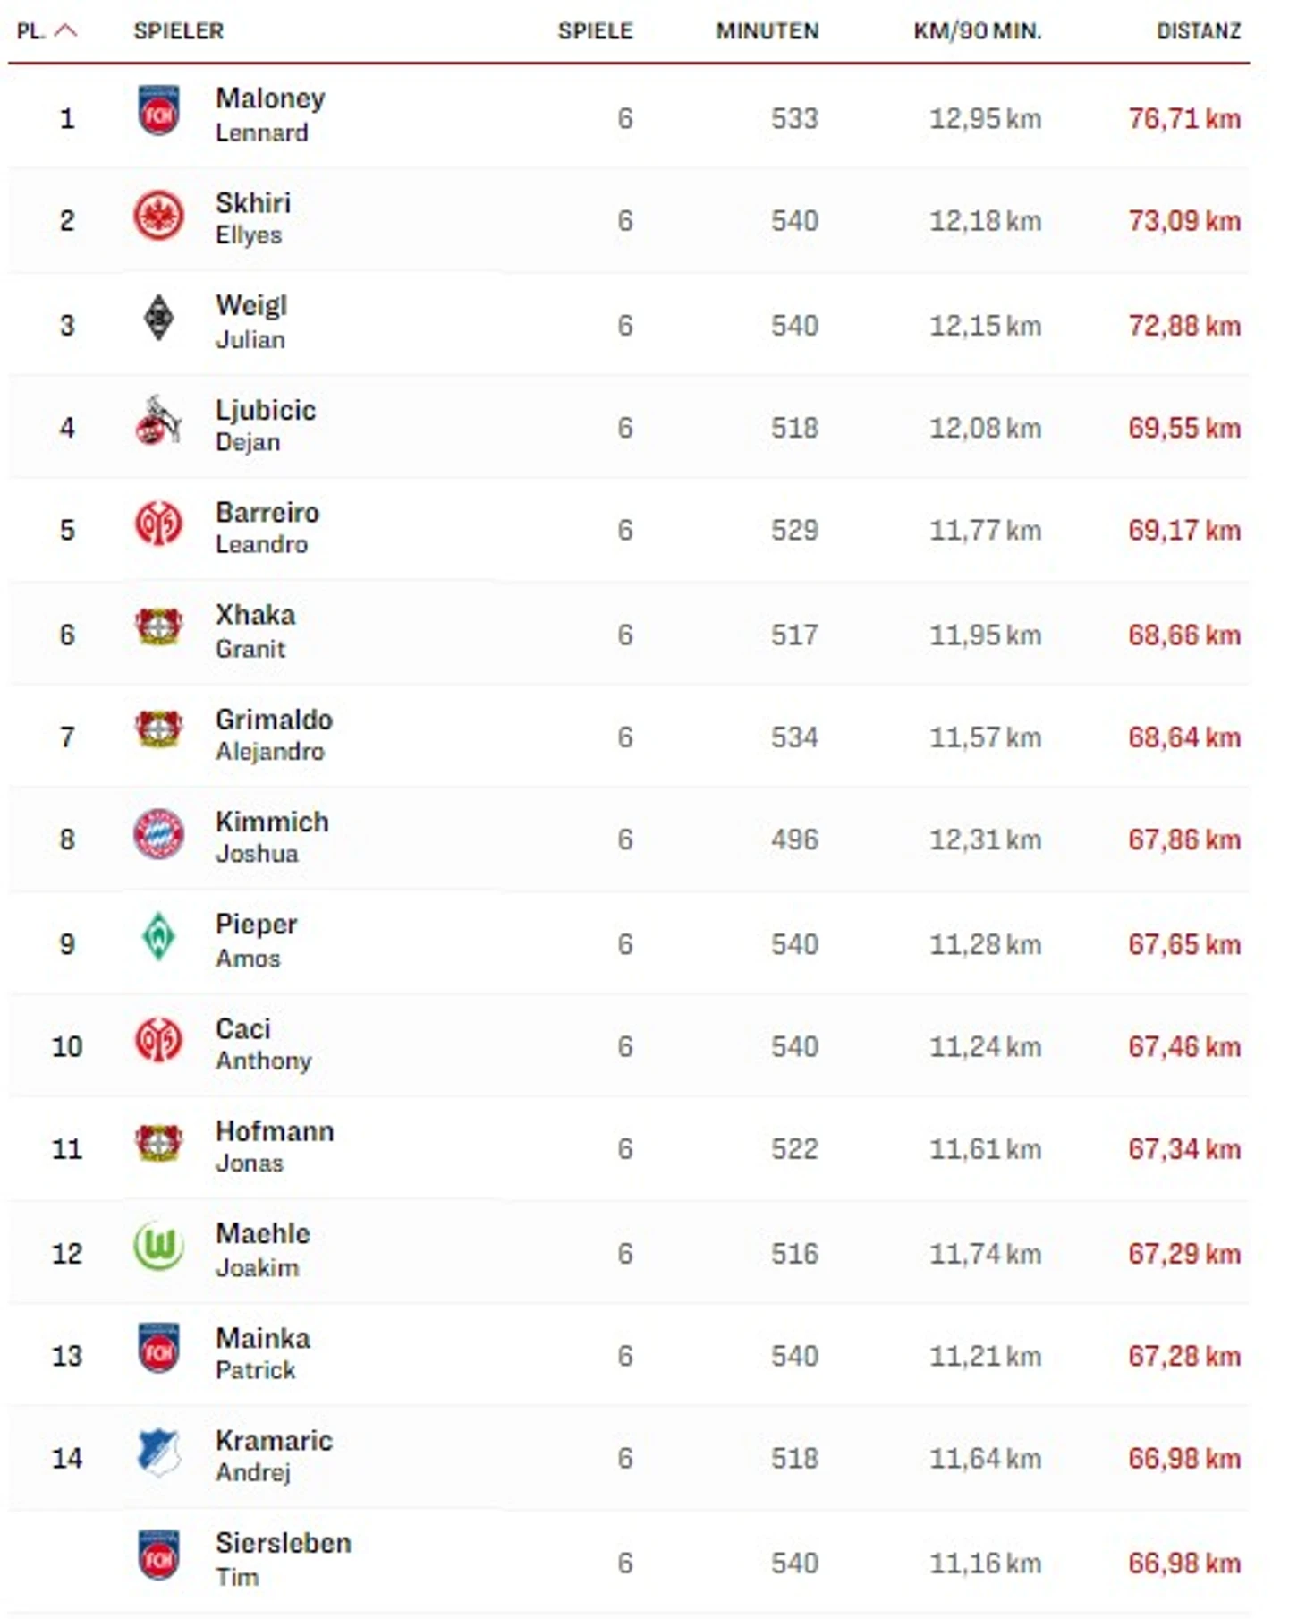Sort table by DISTANZ column header
The width and height of the screenshot is (1306, 1619).
pyautogui.click(x=1198, y=31)
